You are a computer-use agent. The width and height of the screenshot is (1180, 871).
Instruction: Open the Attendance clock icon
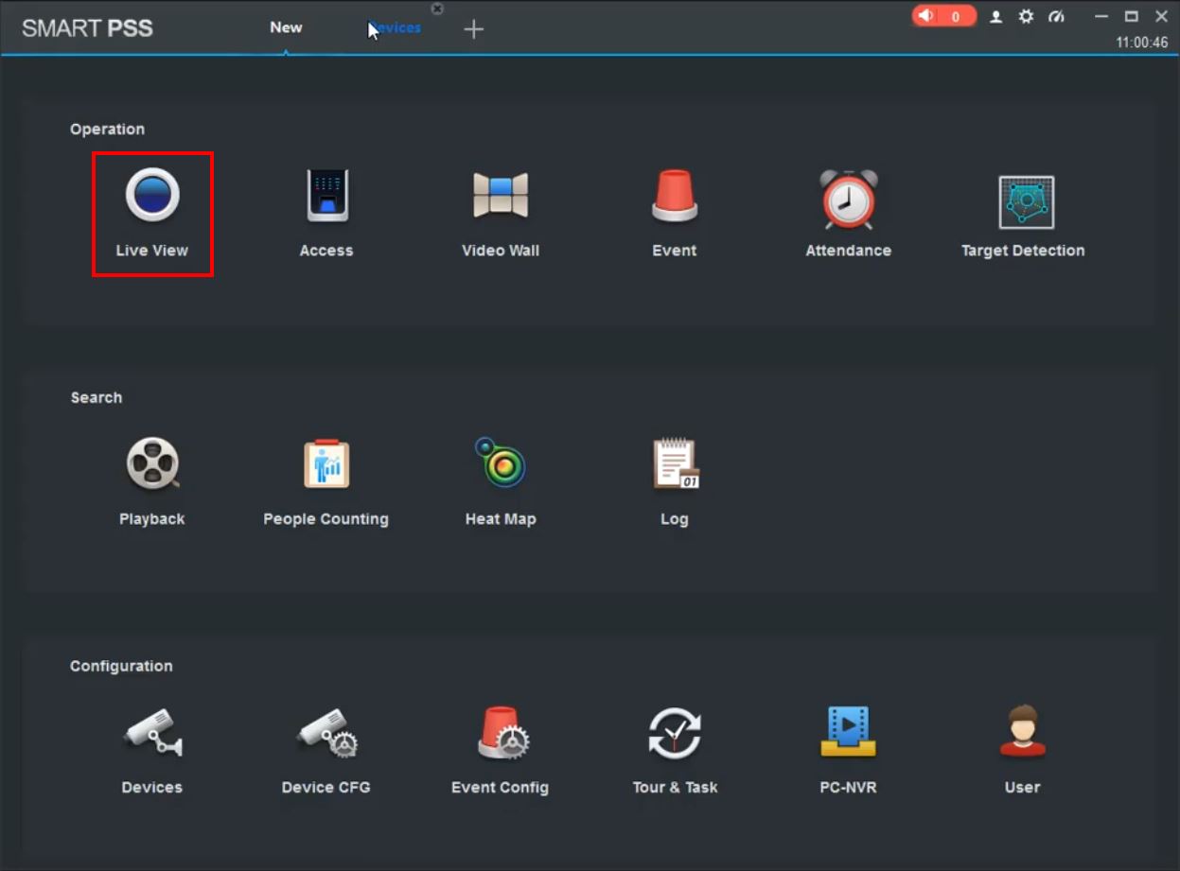pos(848,199)
